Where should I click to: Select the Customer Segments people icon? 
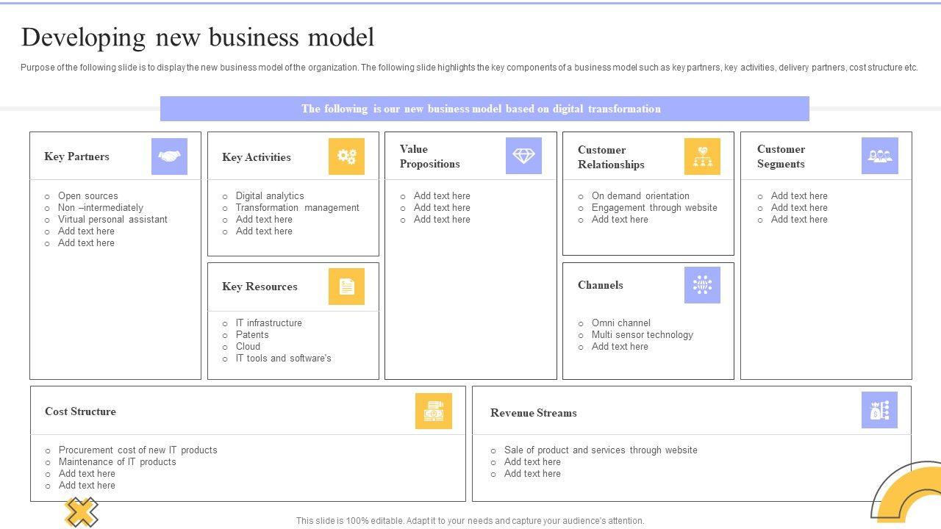click(x=879, y=156)
